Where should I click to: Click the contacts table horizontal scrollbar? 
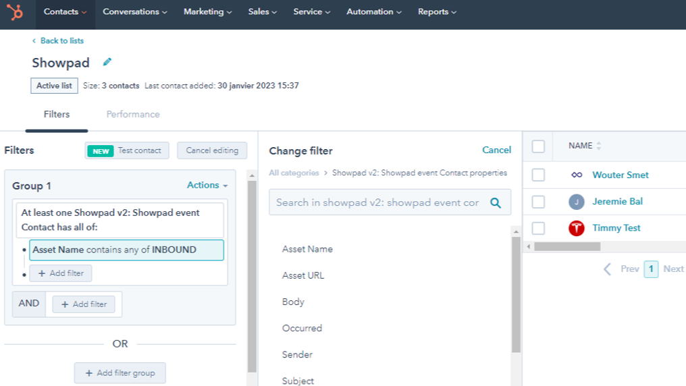[x=567, y=247]
